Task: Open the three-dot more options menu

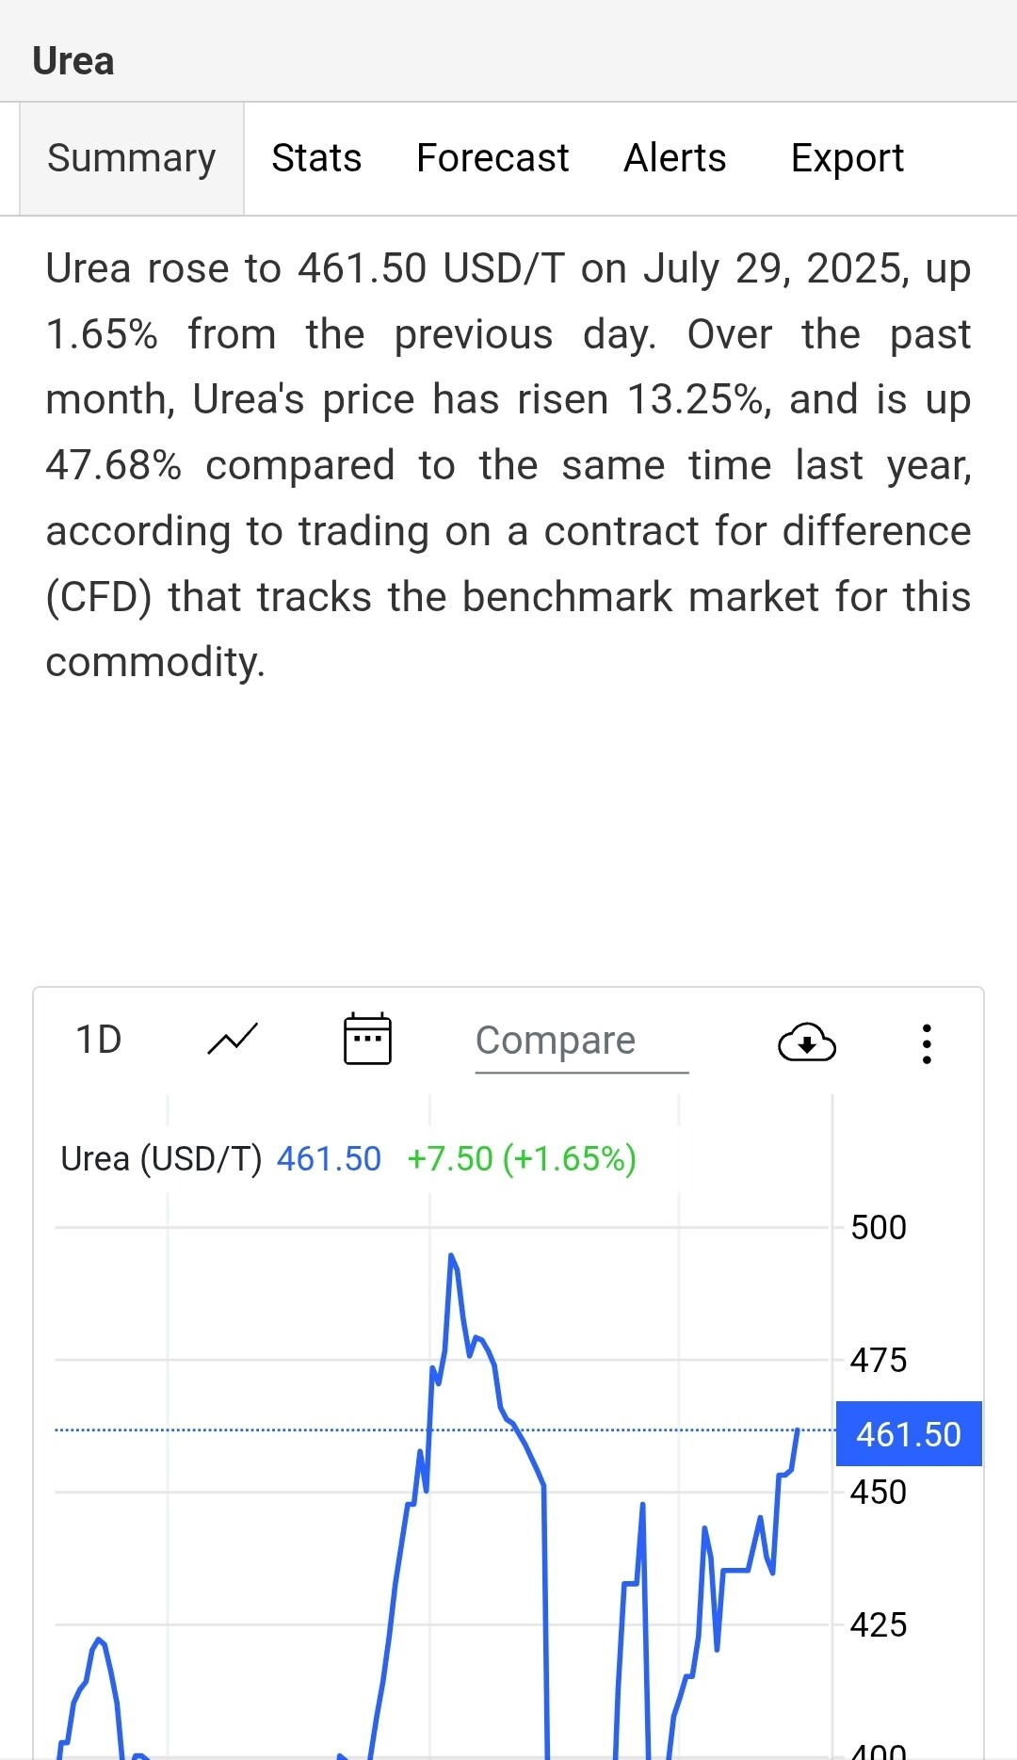Action: click(x=928, y=1043)
